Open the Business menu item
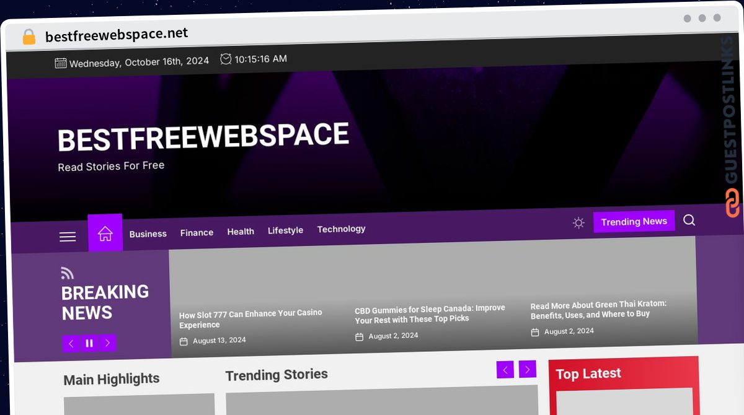Image resolution: width=744 pixels, height=415 pixels. (x=148, y=234)
